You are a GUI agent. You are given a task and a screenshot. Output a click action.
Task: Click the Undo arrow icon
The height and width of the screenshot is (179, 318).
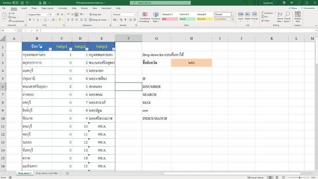click(x=27, y=3)
